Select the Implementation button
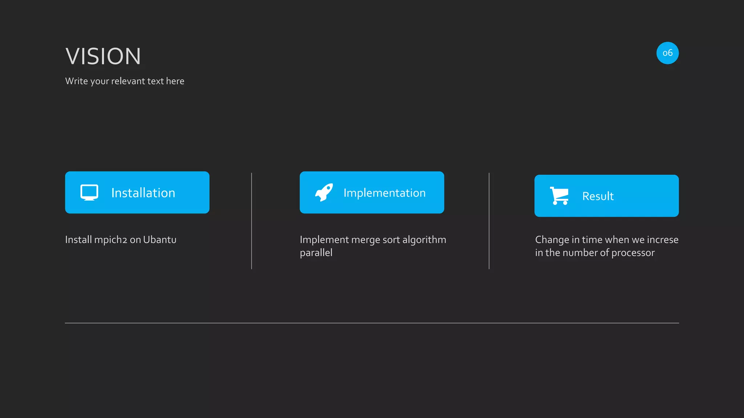 point(372,192)
